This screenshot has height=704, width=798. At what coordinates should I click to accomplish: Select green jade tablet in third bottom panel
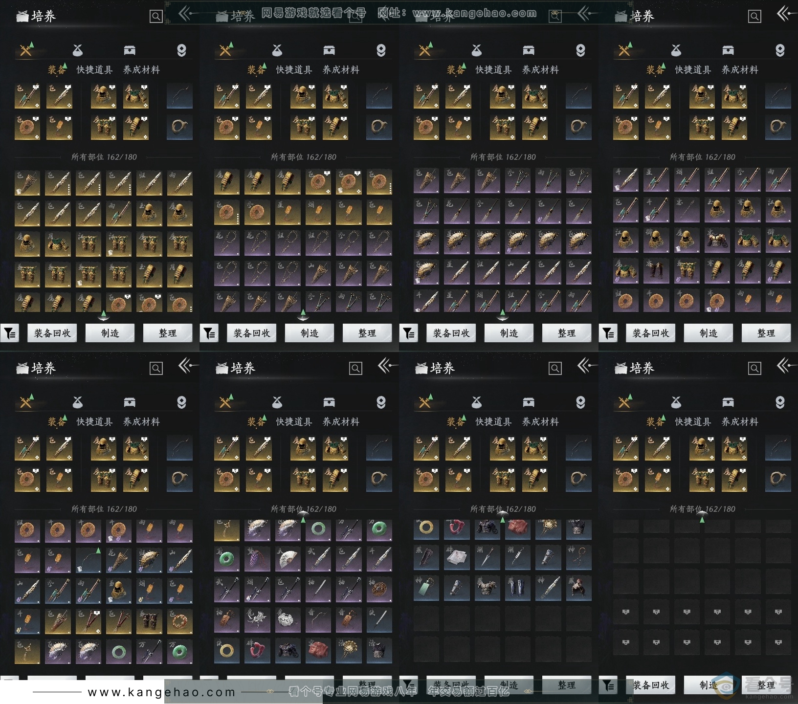(426, 589)
